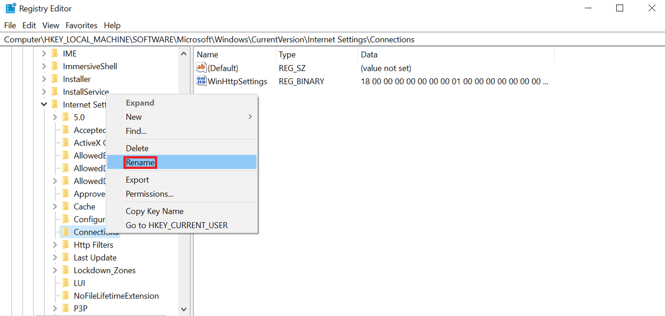The height and width of the screenshot is (316, 665).
Task: Click the binary data icon beside WinHttpSettings
Action: coord(201,81)
